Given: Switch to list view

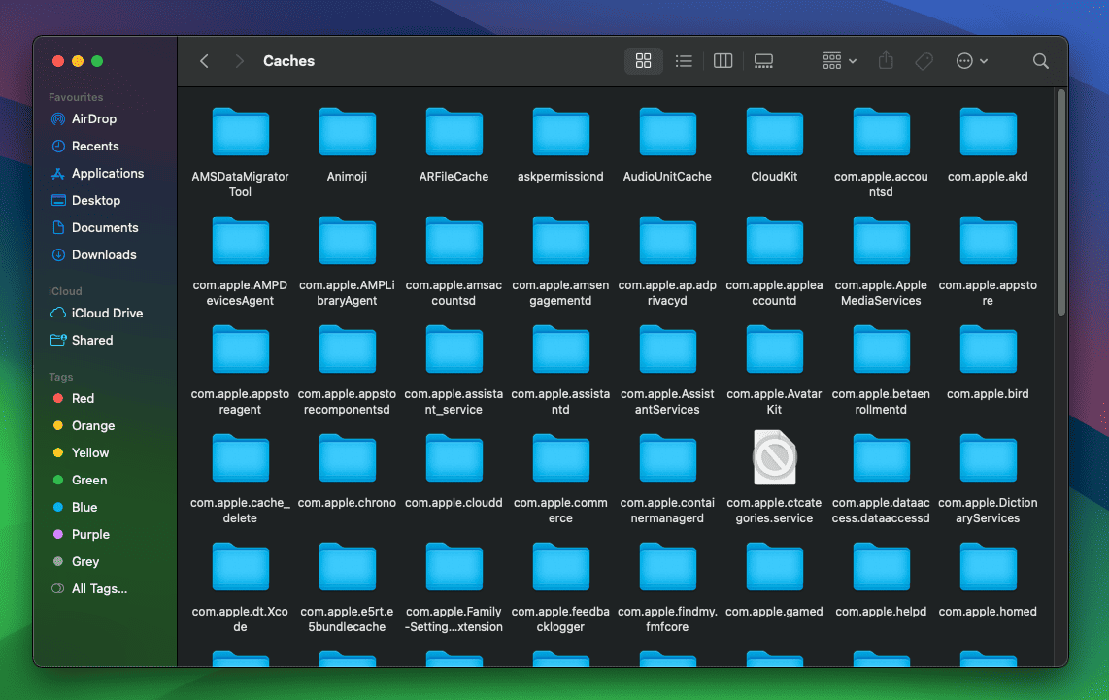Looking at the screenshot, I should coord(684,61).
